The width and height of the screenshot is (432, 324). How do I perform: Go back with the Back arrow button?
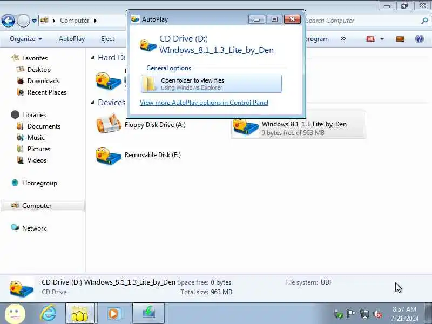click(8, 21)
